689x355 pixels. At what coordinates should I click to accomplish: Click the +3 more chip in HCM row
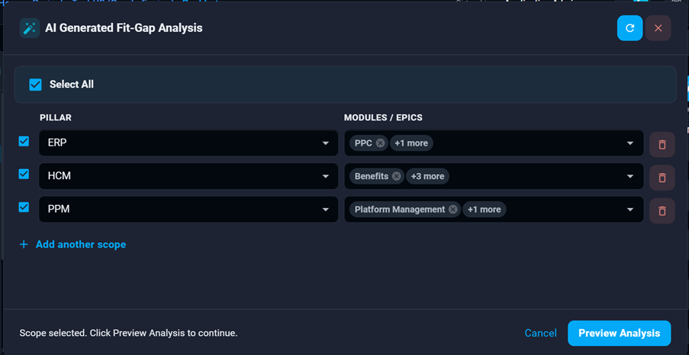point(427,177)
